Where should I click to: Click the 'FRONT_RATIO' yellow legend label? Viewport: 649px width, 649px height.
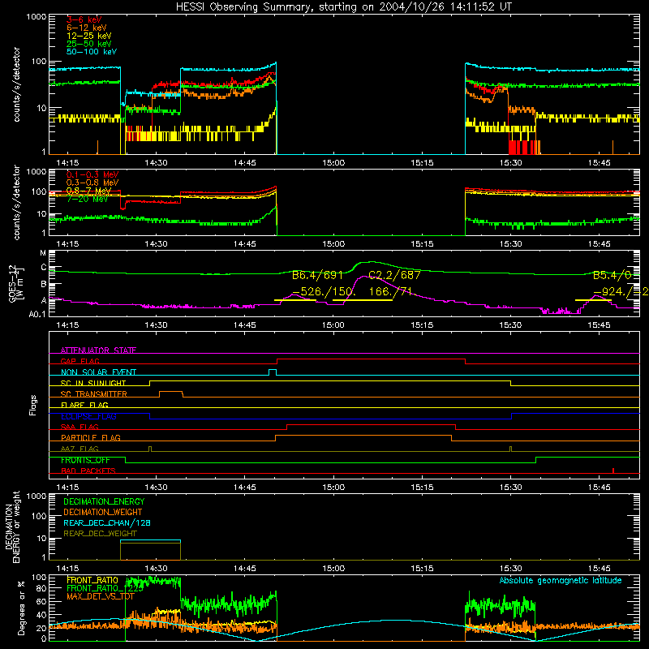(92, 581)
